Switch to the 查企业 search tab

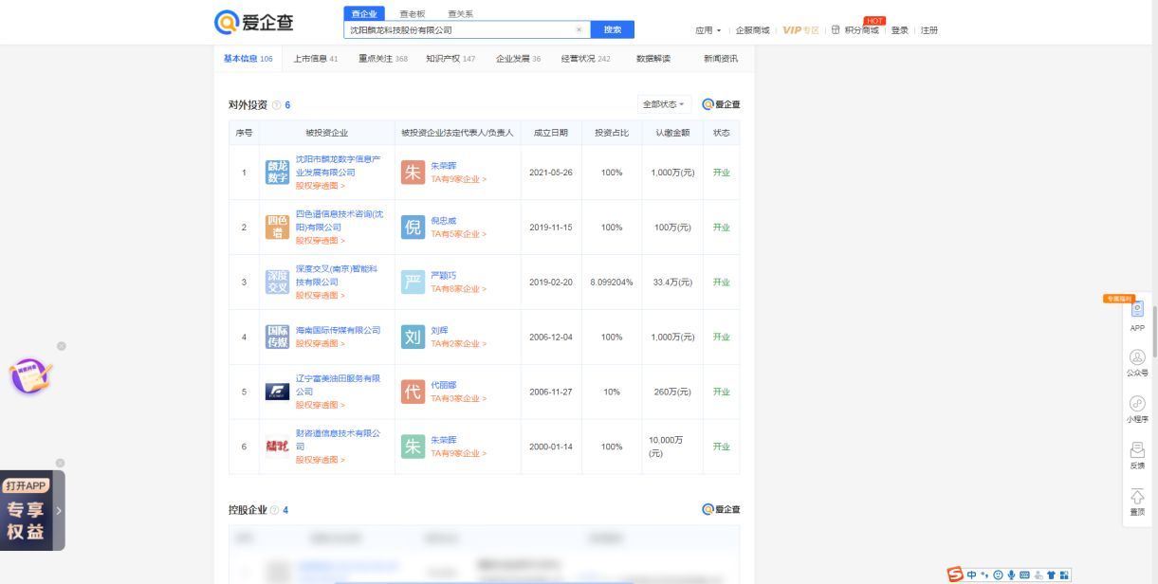click(364, 13)
